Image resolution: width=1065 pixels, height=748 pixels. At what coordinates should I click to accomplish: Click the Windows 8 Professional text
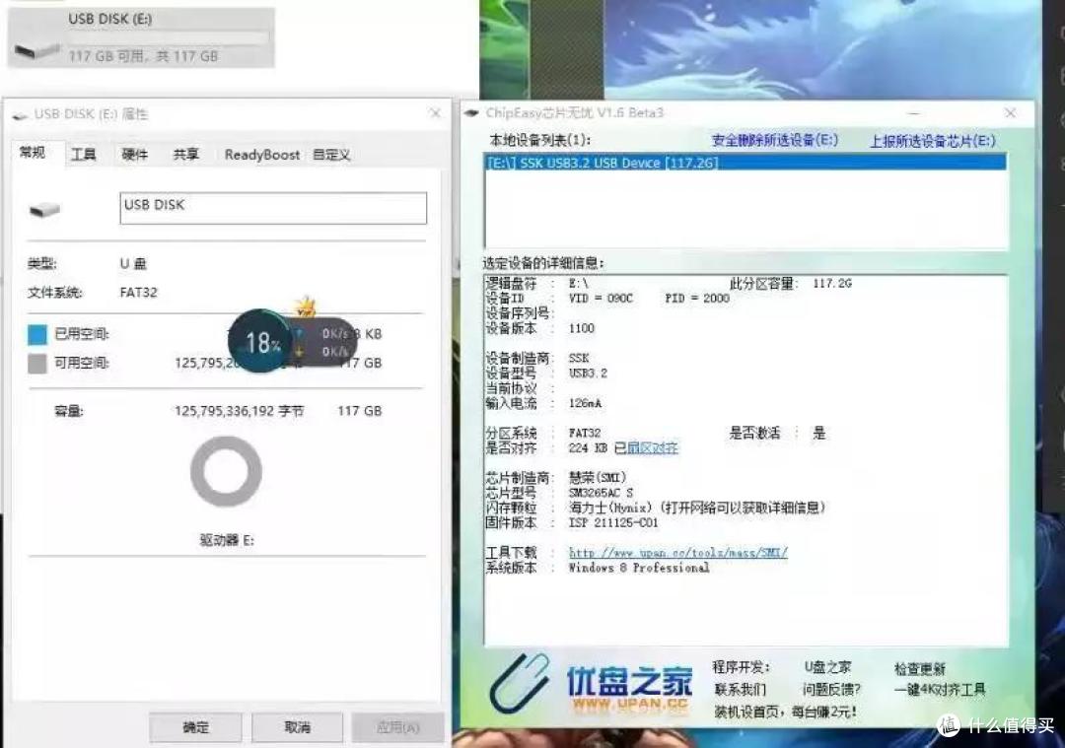click(x=638, y=568)
